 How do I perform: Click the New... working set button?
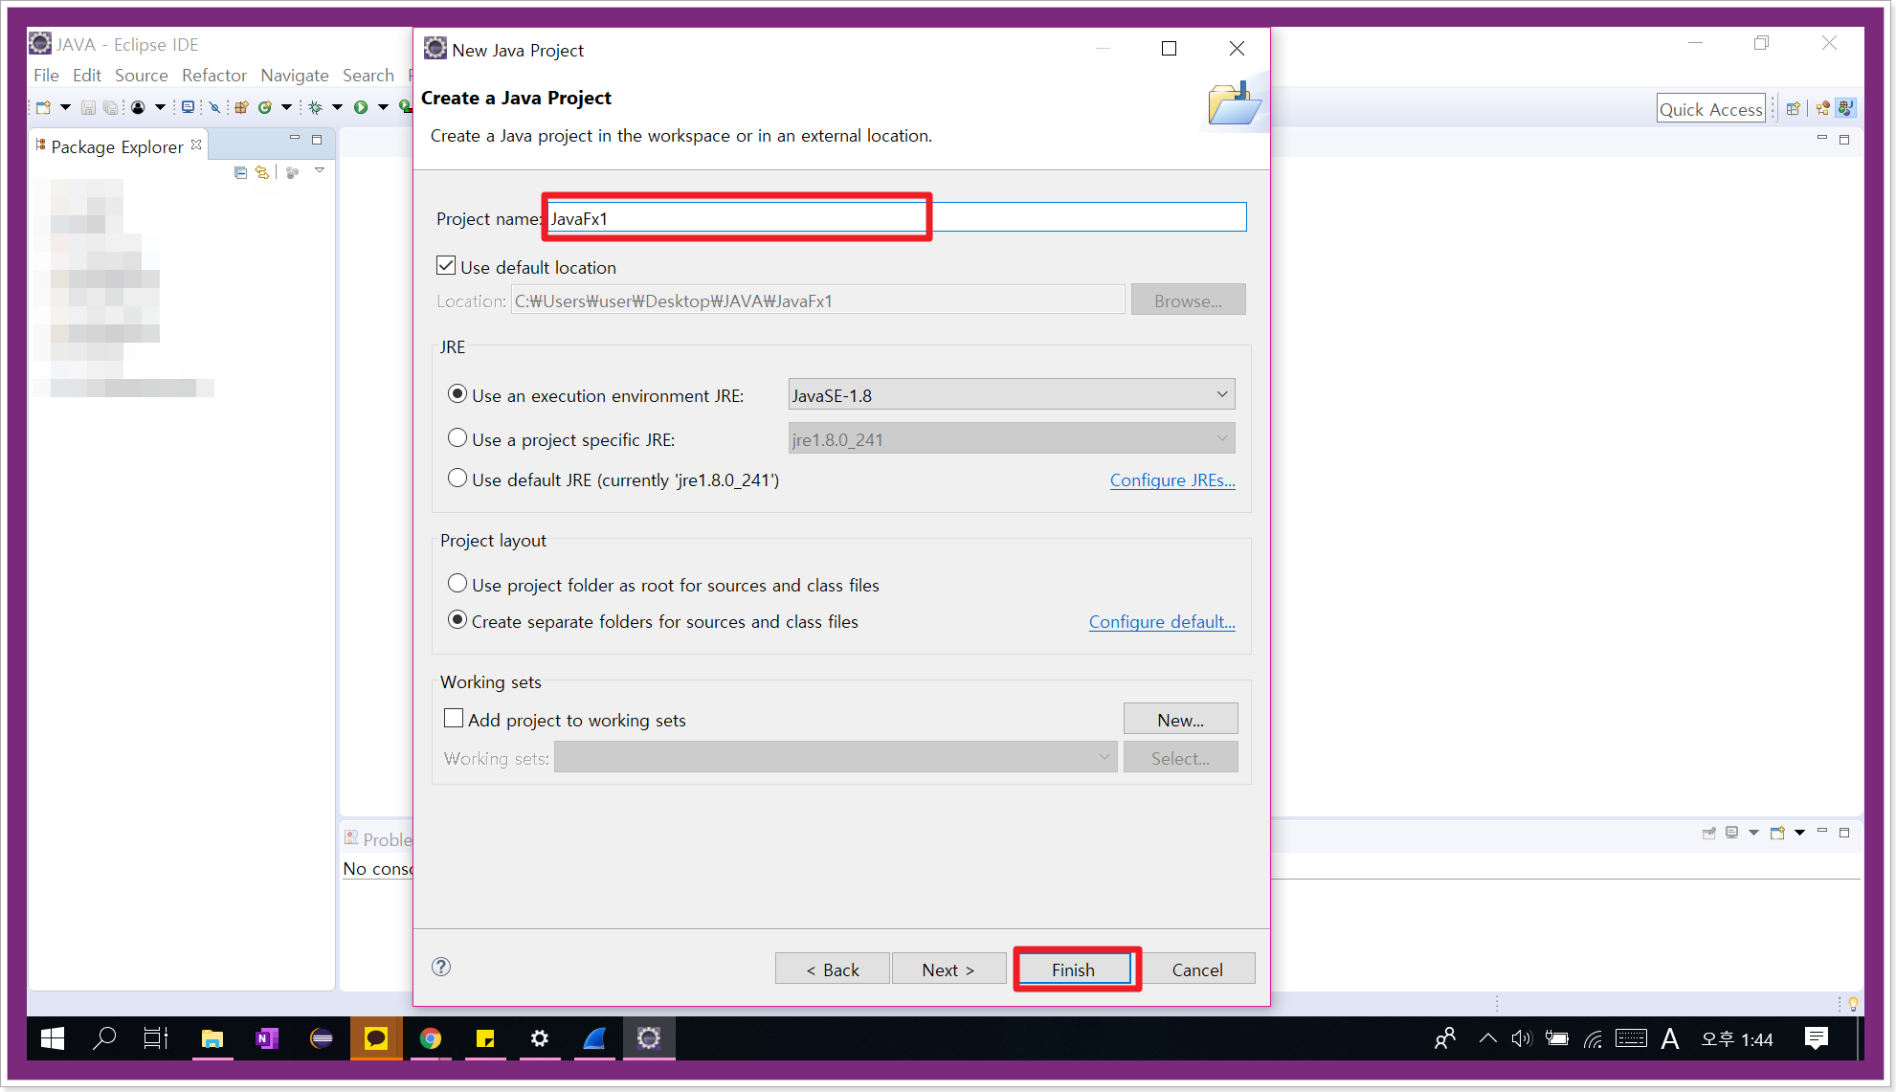[1181, 720]
